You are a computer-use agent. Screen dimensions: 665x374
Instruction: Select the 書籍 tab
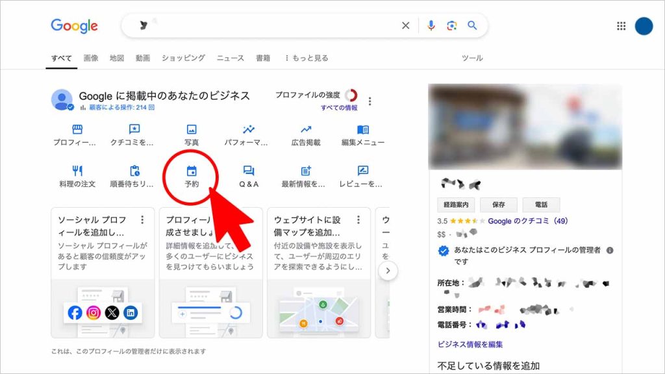(263, 58)
